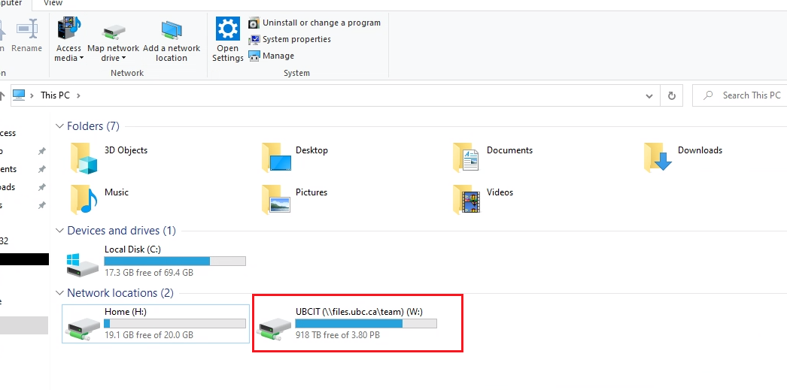Collapse the Folders (7) group

click(x=59, y=126)
